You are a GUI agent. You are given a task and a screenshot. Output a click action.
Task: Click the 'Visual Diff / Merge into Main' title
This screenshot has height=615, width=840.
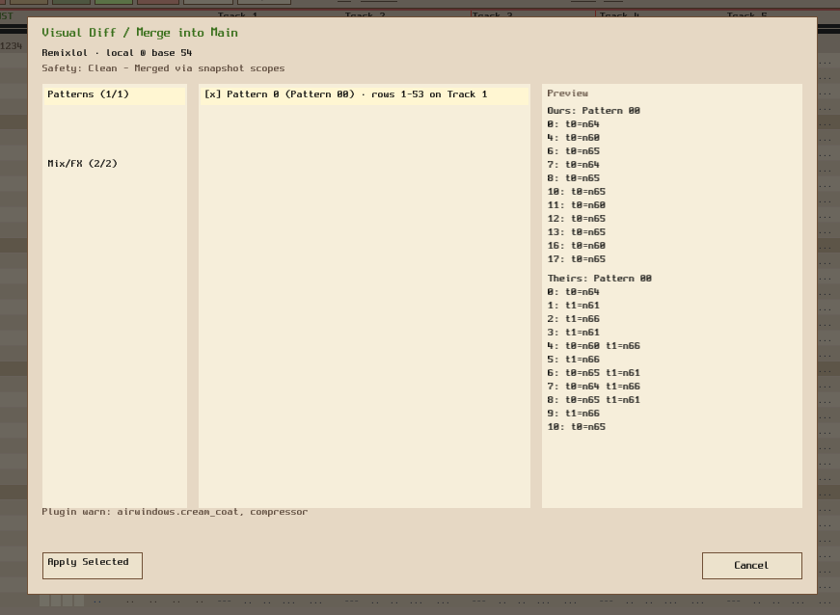(x=140, y=33)
